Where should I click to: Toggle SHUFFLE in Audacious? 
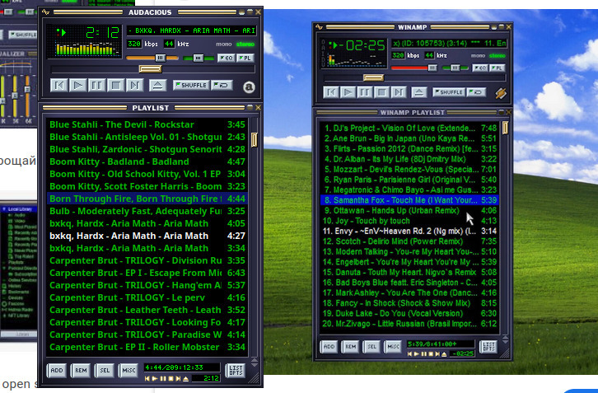pos(191,85)
